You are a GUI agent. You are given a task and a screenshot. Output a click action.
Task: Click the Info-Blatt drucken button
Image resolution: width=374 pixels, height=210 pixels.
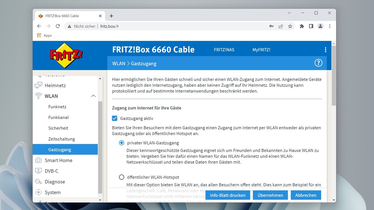[x=228, y=195]
